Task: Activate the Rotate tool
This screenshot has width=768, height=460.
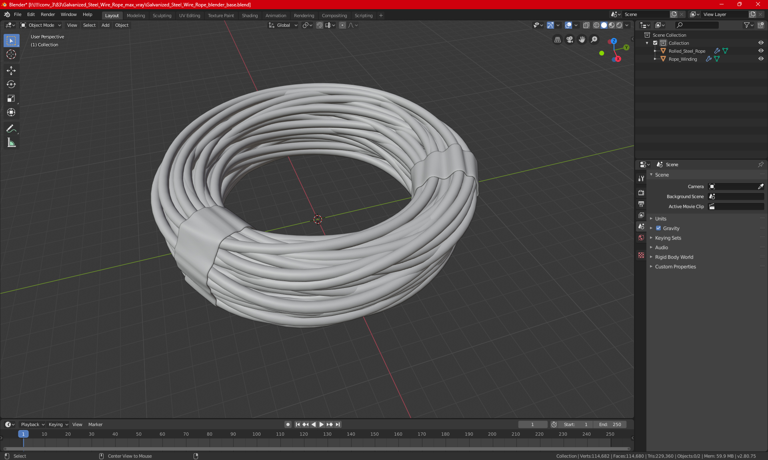Action: click(11, 84)
